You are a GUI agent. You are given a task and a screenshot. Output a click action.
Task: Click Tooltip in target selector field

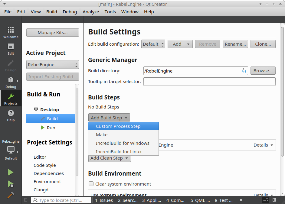pos(209,82)
